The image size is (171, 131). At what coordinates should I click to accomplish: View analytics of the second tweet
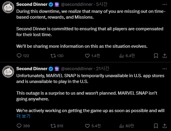[x=121, y=126]
